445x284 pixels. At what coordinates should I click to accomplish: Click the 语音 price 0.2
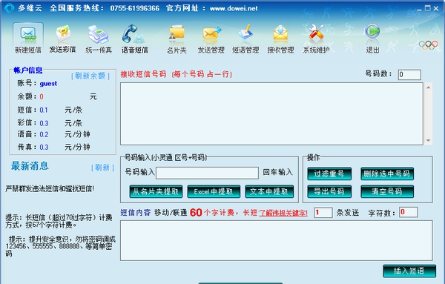(44, 134)
